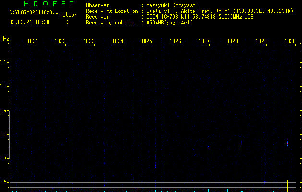Click the ICOM IC-706mkII receiver text

[x=200, y=17]
